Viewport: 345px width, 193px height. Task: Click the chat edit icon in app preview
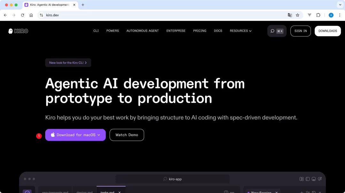(x=320, y=179)
